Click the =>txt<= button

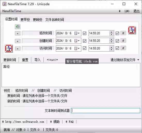coord(52,60)
